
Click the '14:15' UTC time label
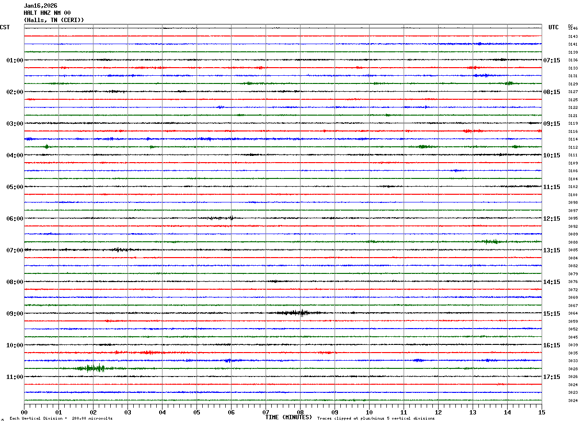[x=552, y=282]
